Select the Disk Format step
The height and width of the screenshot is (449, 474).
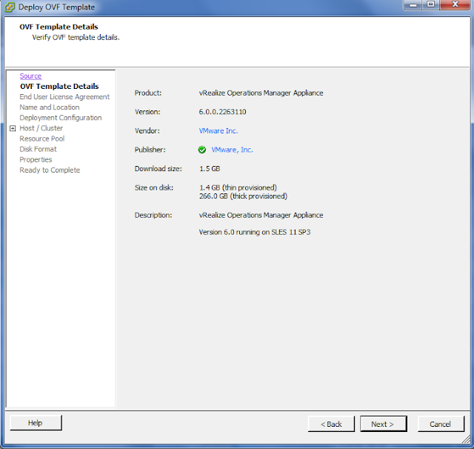pyautogui.click(x=38, y=149)
